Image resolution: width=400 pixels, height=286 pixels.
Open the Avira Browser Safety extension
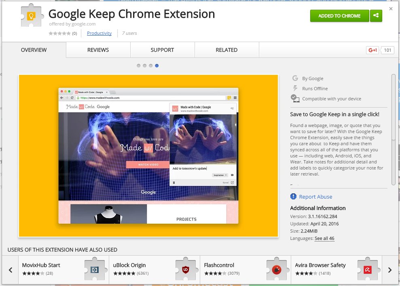337,270
